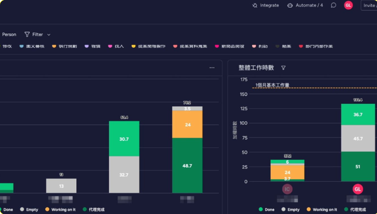Open the Automate robot icon
Image resolution: width=377 pixels, height=214 pixels.
tap(290, 5)
